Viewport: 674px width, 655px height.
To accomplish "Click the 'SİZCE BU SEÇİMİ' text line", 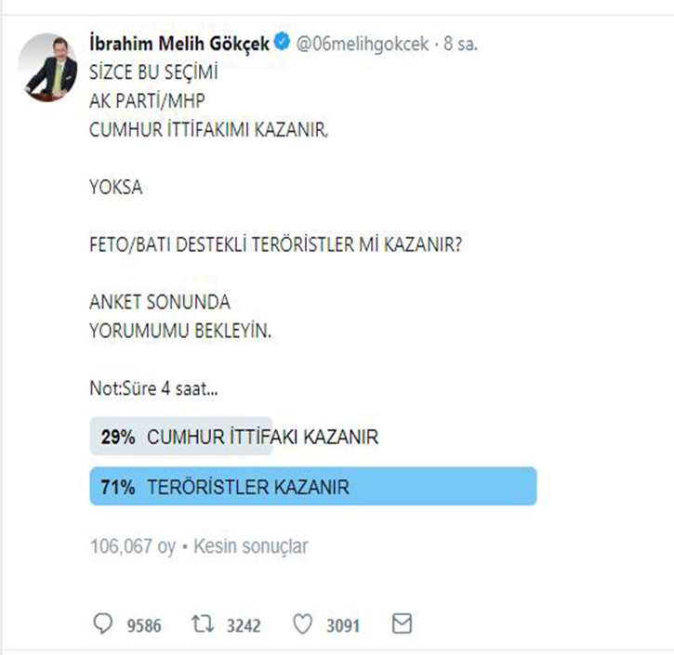I will click(149, 71).
